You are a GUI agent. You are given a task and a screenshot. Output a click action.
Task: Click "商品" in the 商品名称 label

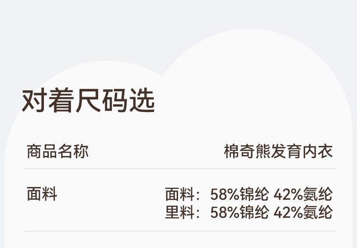click(x=42, y=152)
